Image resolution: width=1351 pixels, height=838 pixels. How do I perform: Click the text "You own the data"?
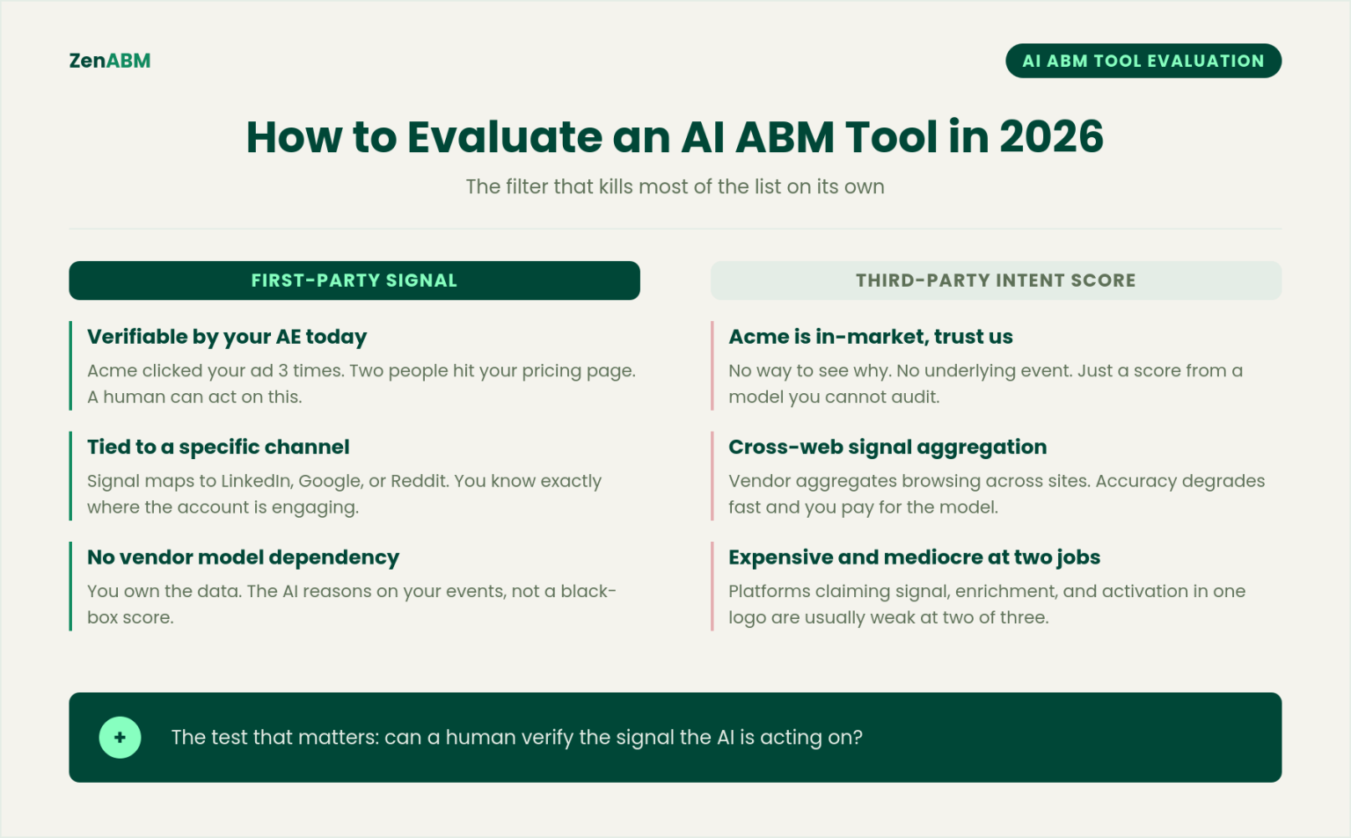coord(164,591)
